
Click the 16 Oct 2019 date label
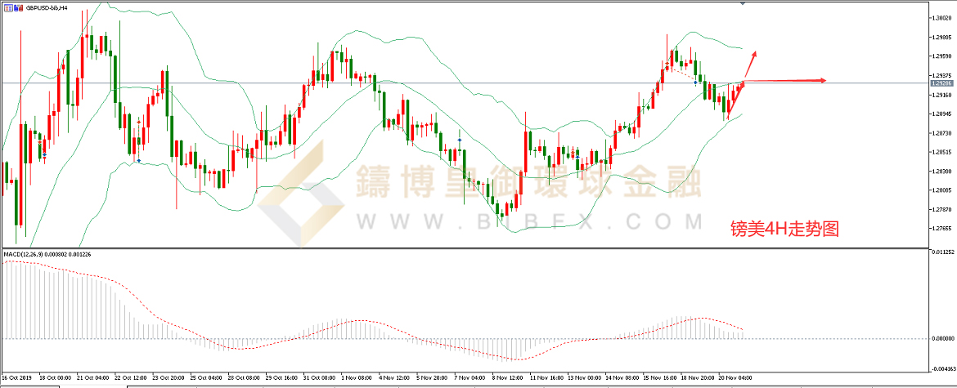(18, 378)
